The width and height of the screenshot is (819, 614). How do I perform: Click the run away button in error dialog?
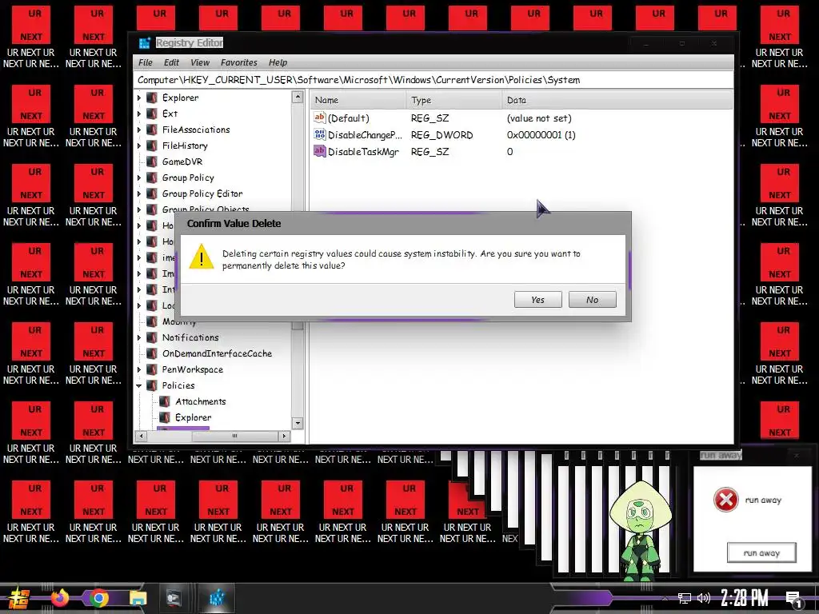tap(761, 552)
